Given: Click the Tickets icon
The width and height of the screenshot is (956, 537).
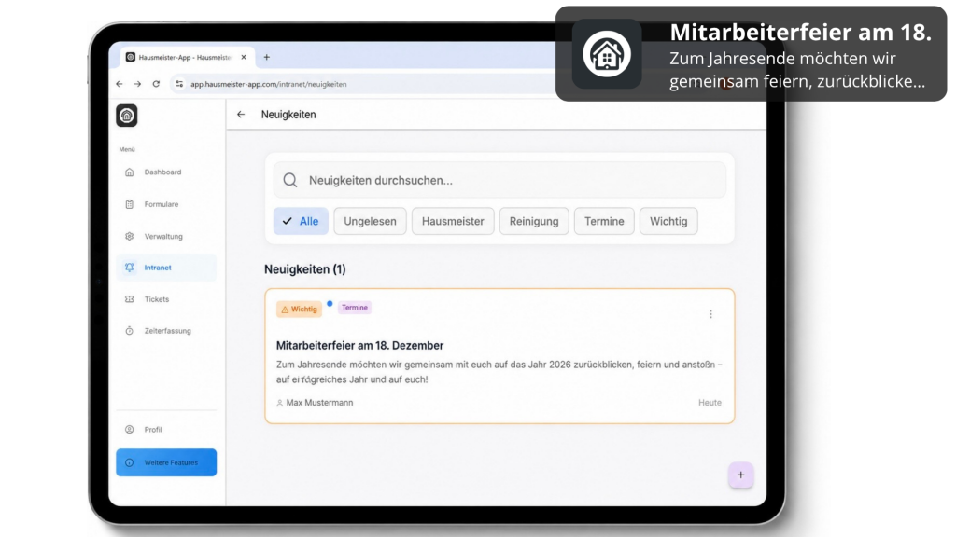Looking at the screenshot, I should tap(129, 299).
